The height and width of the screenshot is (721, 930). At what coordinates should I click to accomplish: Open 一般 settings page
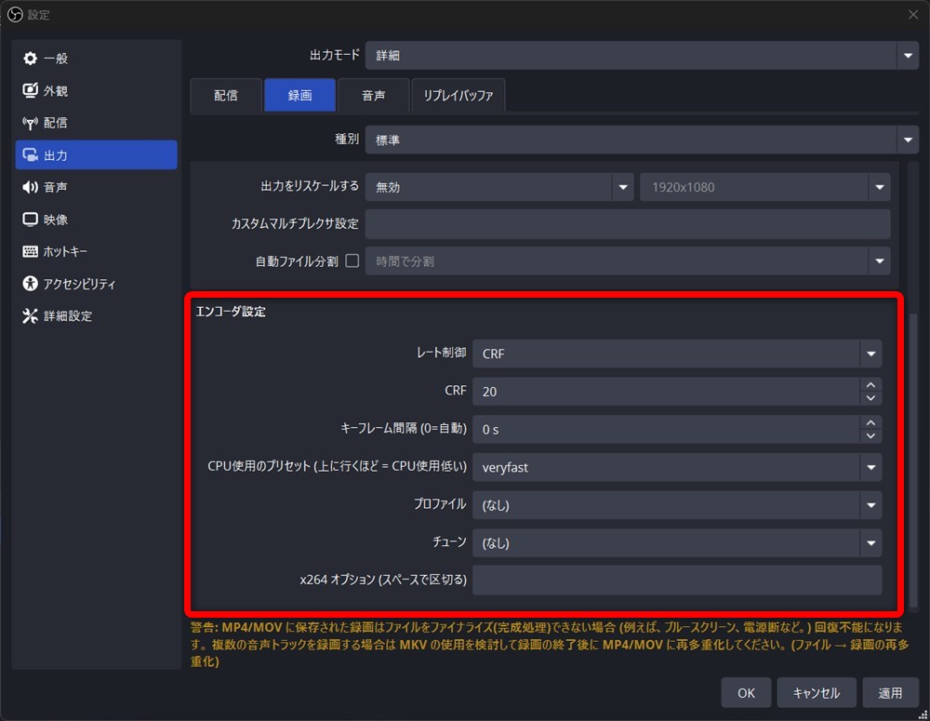[97, 59]
